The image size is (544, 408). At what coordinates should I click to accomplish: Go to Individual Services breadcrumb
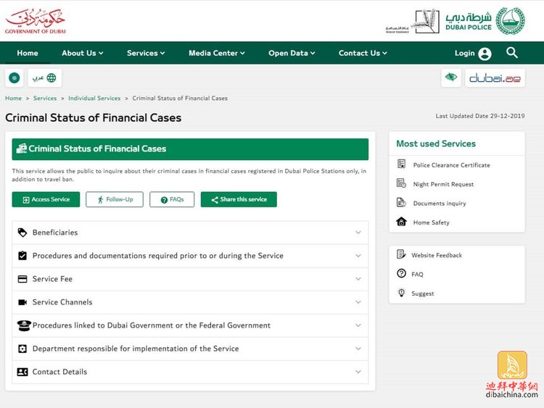(x=94, y=98)
